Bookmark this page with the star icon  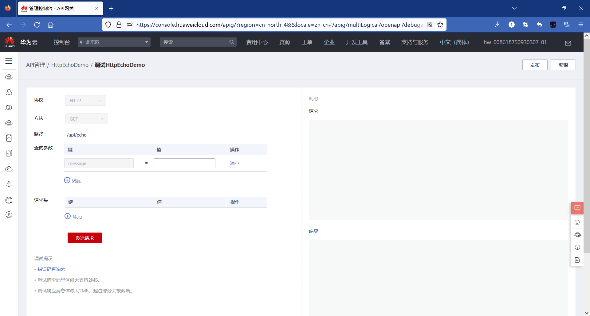[440, 25]
